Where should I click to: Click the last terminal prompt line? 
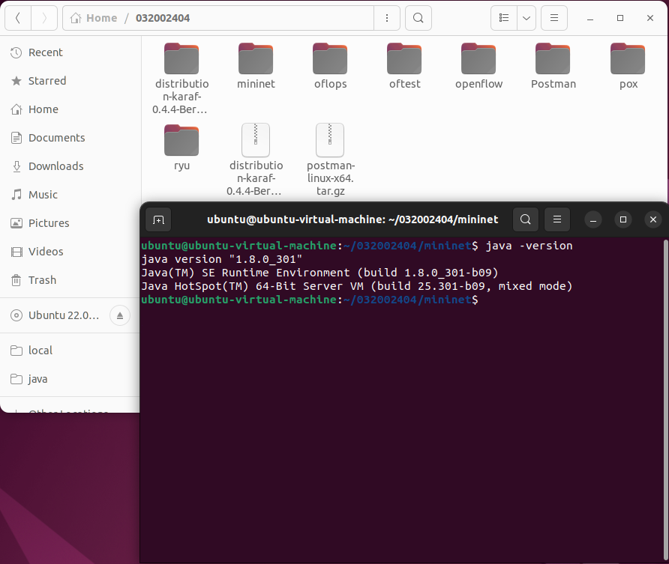click(310, 300)
